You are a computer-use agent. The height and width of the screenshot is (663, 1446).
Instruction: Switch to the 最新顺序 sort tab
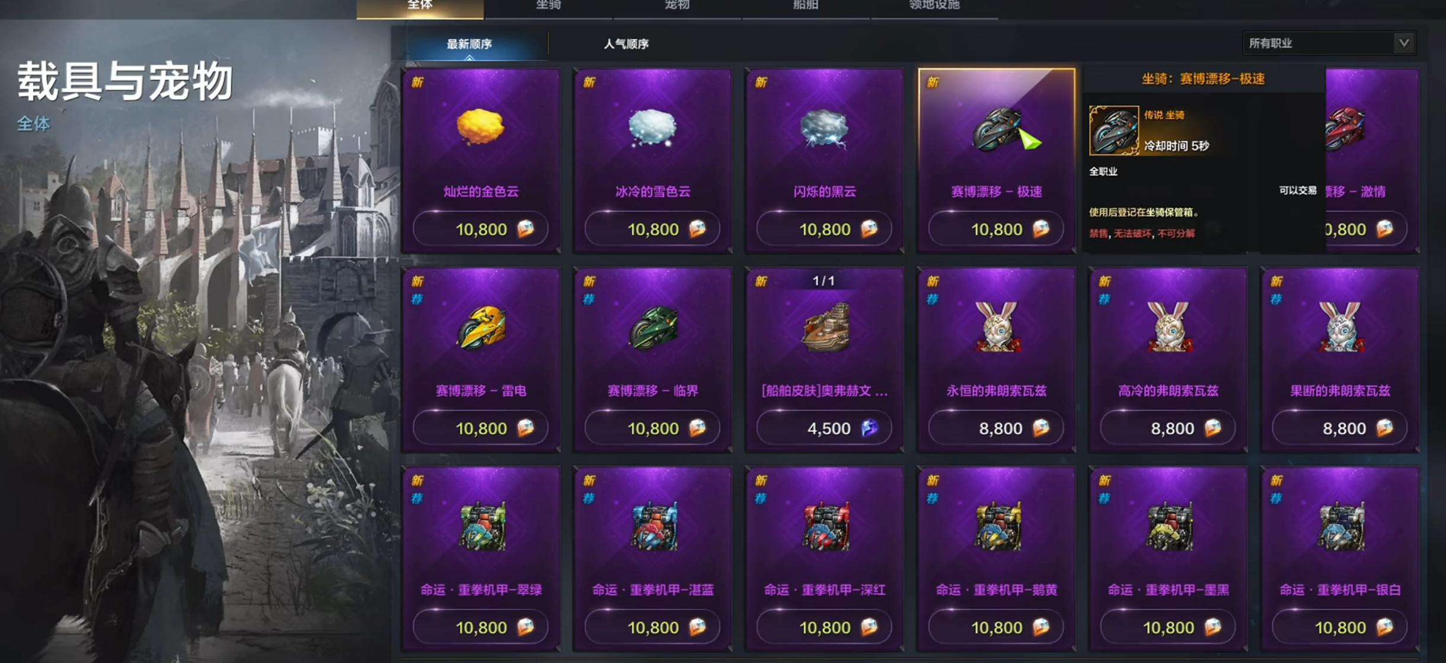[469, 44]
